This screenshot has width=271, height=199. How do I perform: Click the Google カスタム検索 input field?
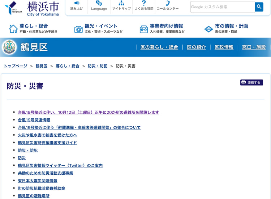(222, 7)
